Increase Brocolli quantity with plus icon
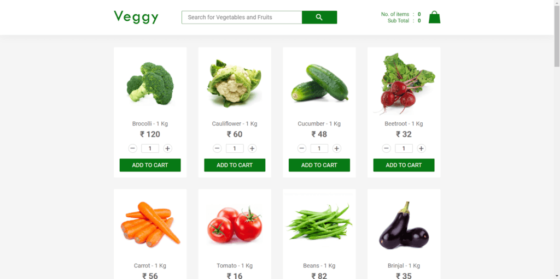This screenshot has width=560, height=279. [x=167, y=149]
